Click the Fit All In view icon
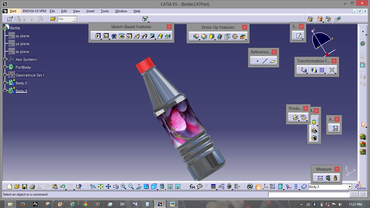Image resolution: width=370 pixels, height=208 pixels. click(101, 187)
